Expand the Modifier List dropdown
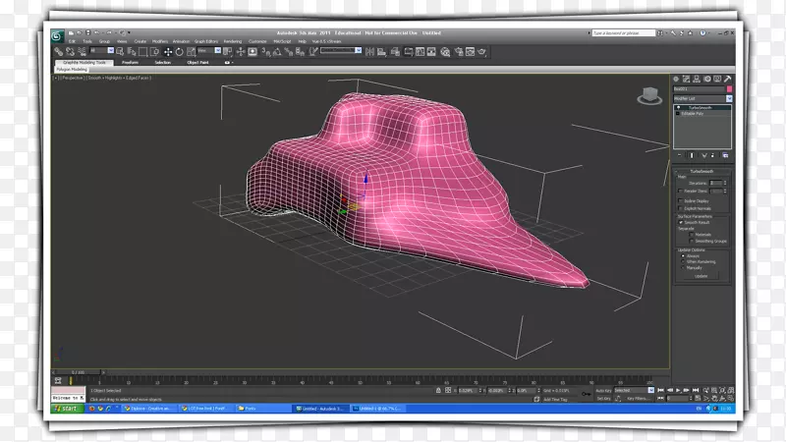The image size is (786, 442). pos(729,98)
